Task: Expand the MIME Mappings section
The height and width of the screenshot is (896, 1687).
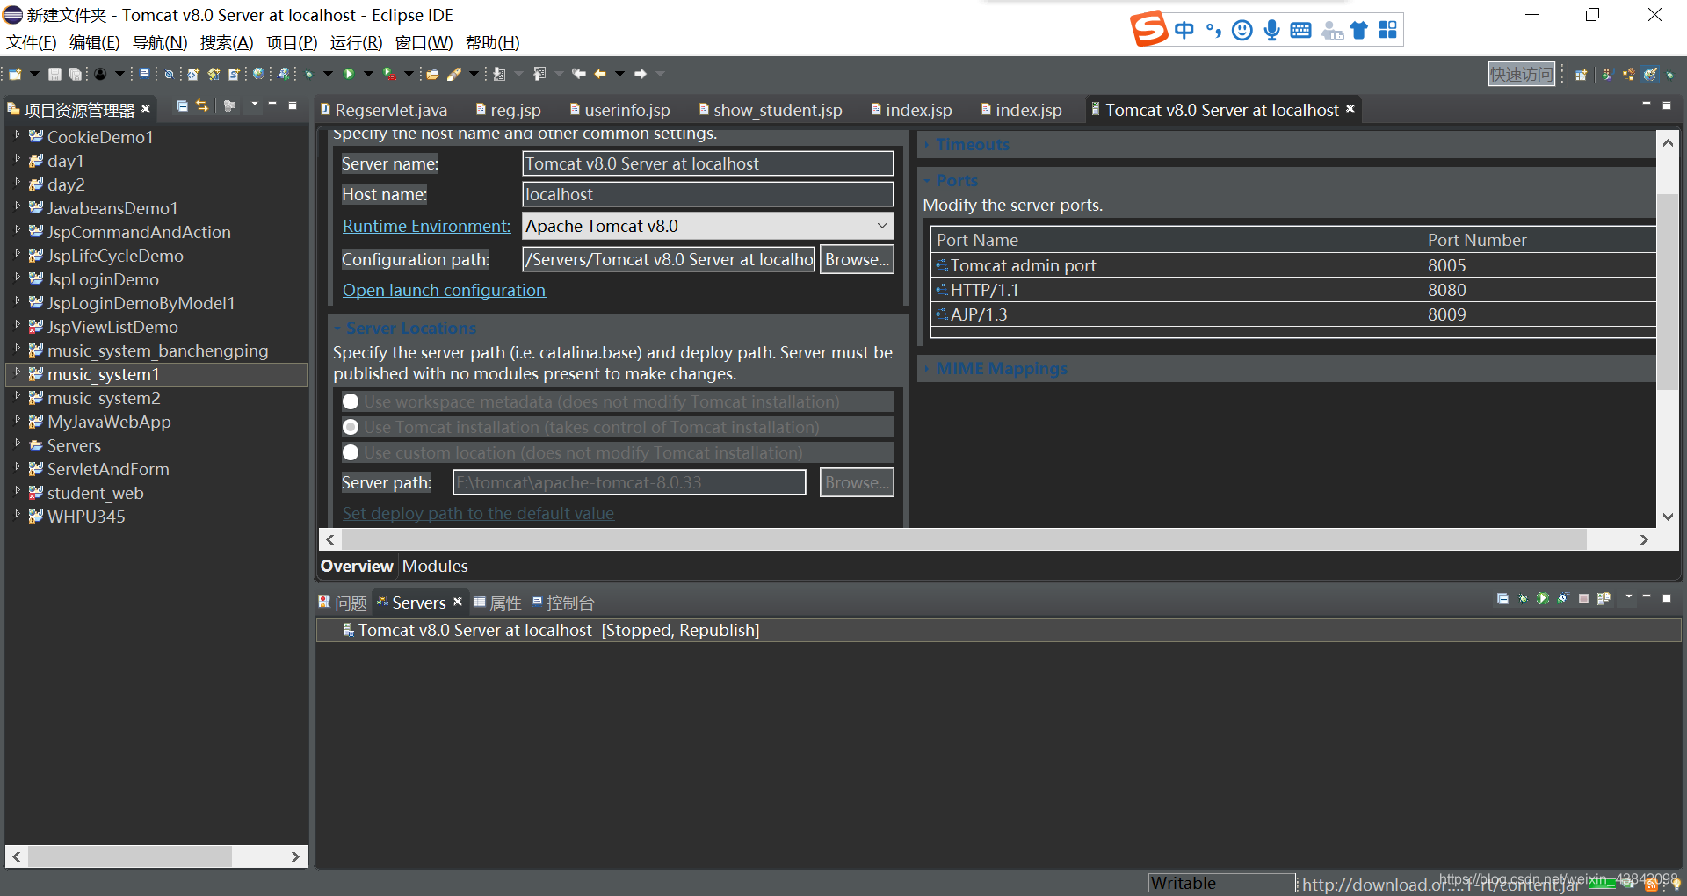Action: 926,369
